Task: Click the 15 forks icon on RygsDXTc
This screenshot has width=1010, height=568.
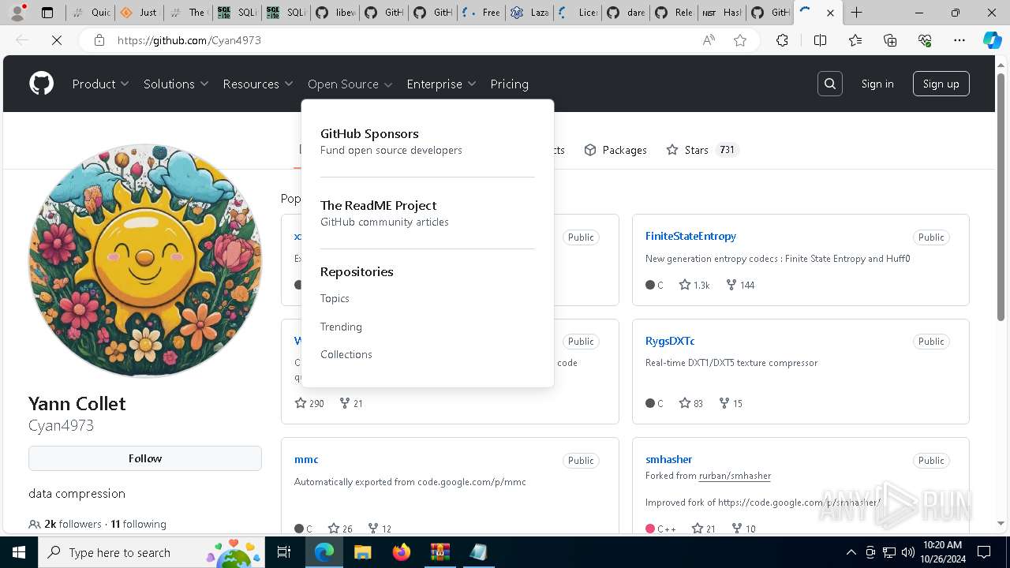Action: pos(724,403)
